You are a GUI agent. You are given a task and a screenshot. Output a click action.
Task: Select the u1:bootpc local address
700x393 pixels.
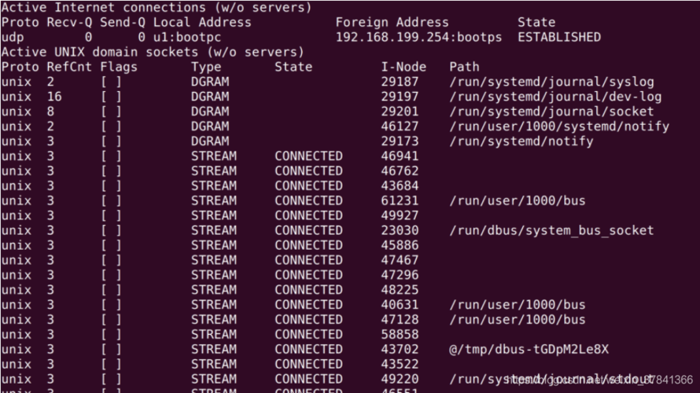187,38
